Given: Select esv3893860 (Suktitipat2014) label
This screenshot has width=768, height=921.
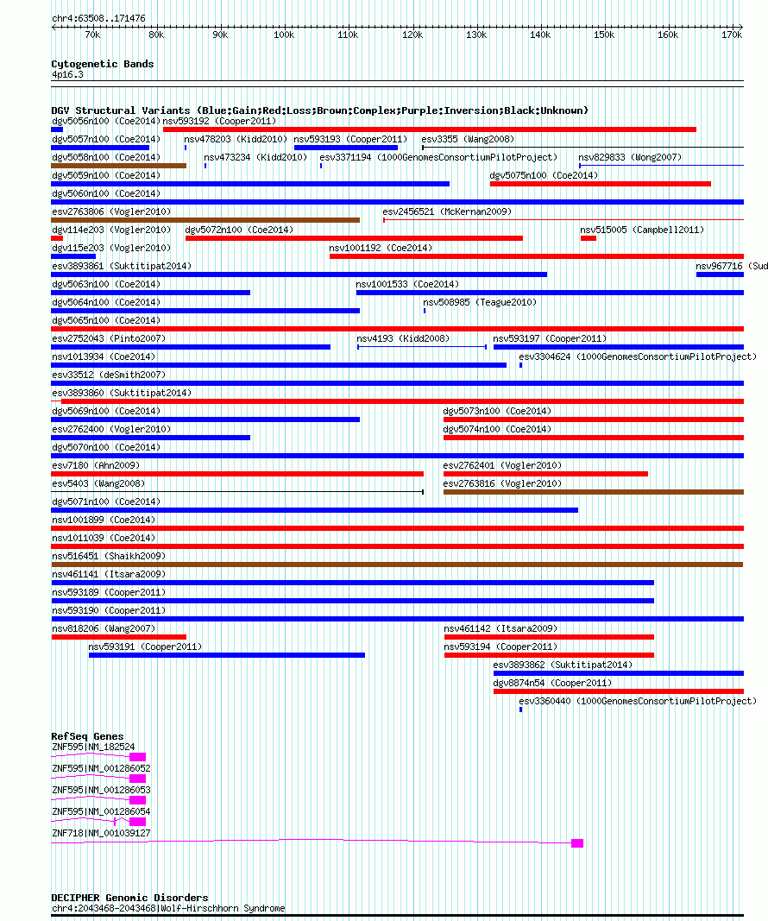Looking at the screenshot, I should tap(122, 394).
